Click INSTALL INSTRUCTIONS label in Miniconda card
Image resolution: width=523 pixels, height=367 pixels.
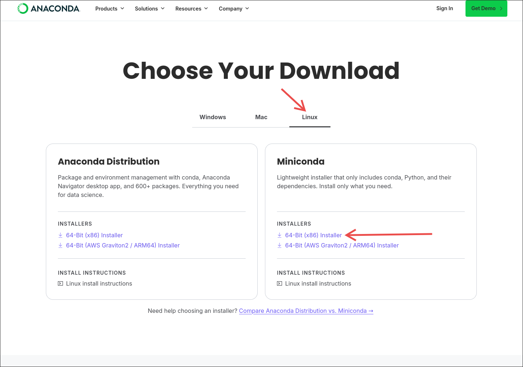[x=311, y=273]
